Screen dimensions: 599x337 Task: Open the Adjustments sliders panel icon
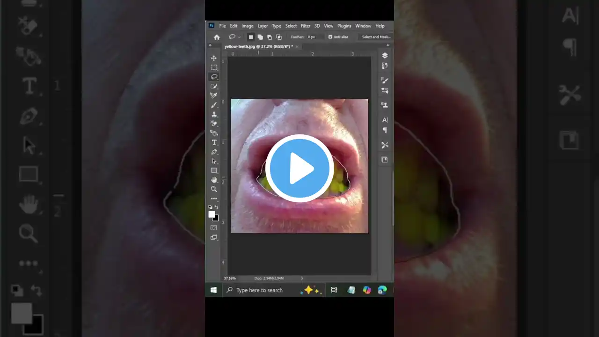click(385, 91)
